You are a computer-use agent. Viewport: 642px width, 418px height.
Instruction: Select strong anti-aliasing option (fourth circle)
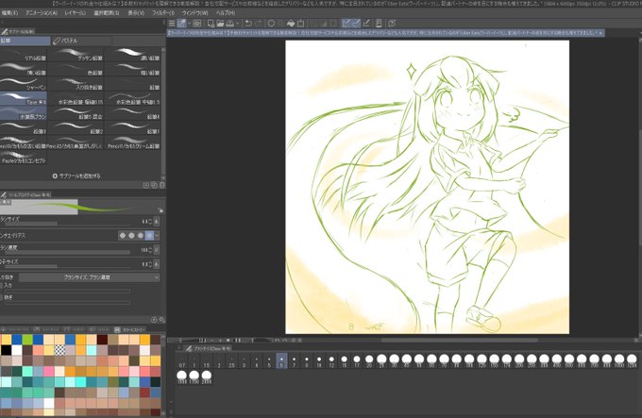point(149,236)
